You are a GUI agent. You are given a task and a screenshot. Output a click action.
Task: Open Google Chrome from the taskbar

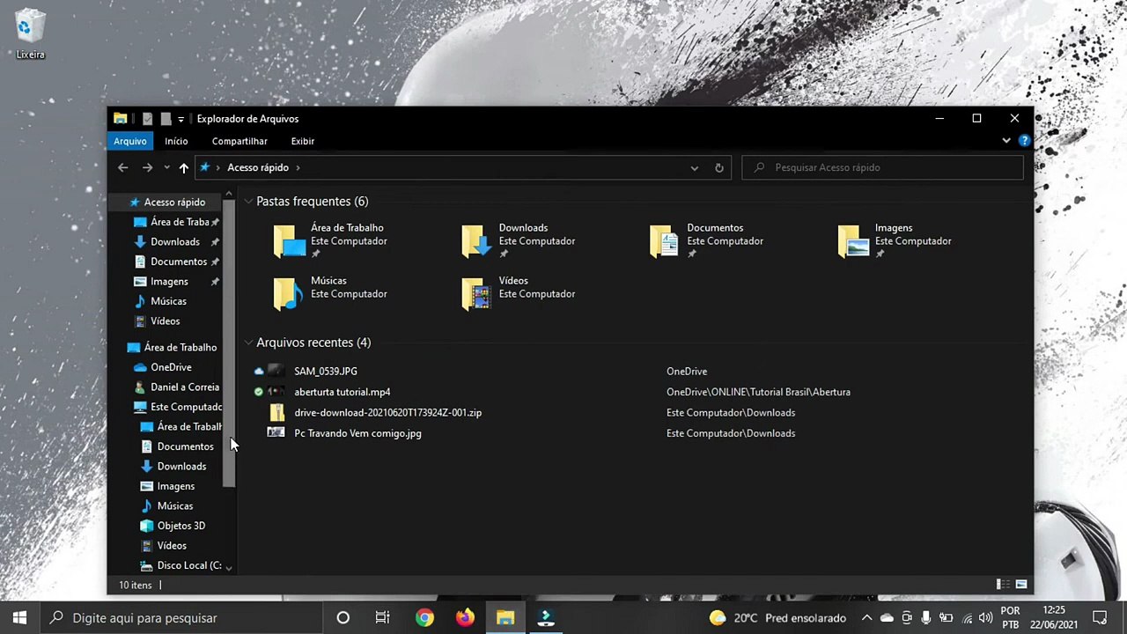[424, 617]
